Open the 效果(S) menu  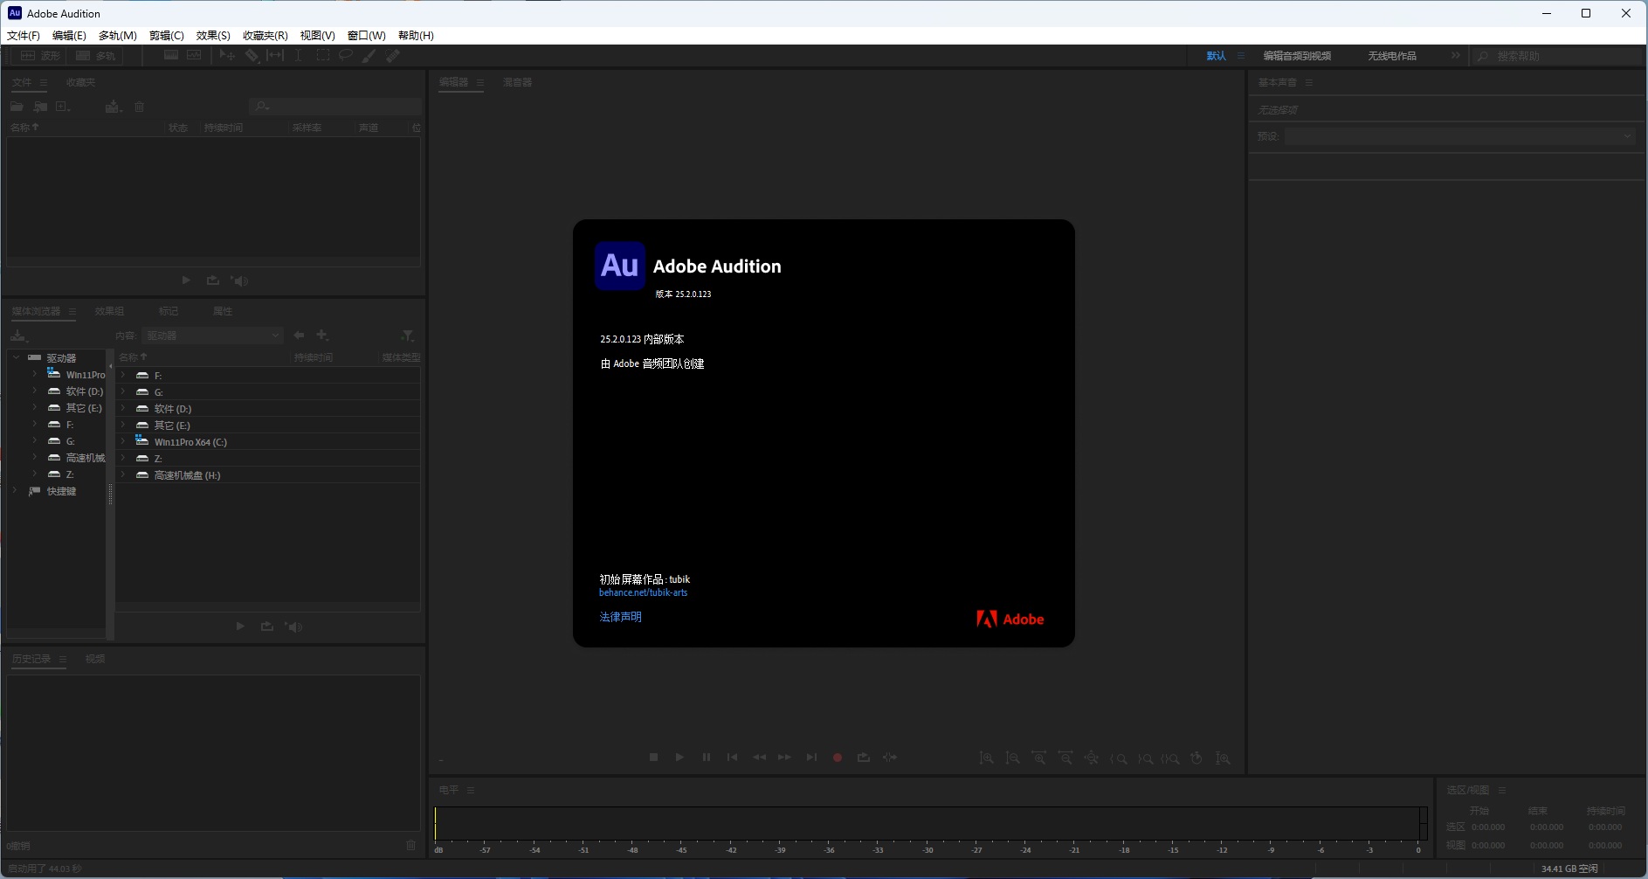tap(213, 35)
